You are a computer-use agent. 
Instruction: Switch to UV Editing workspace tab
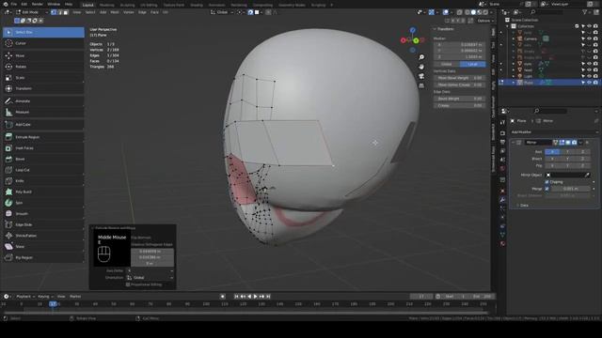click(x=149, y=5)
